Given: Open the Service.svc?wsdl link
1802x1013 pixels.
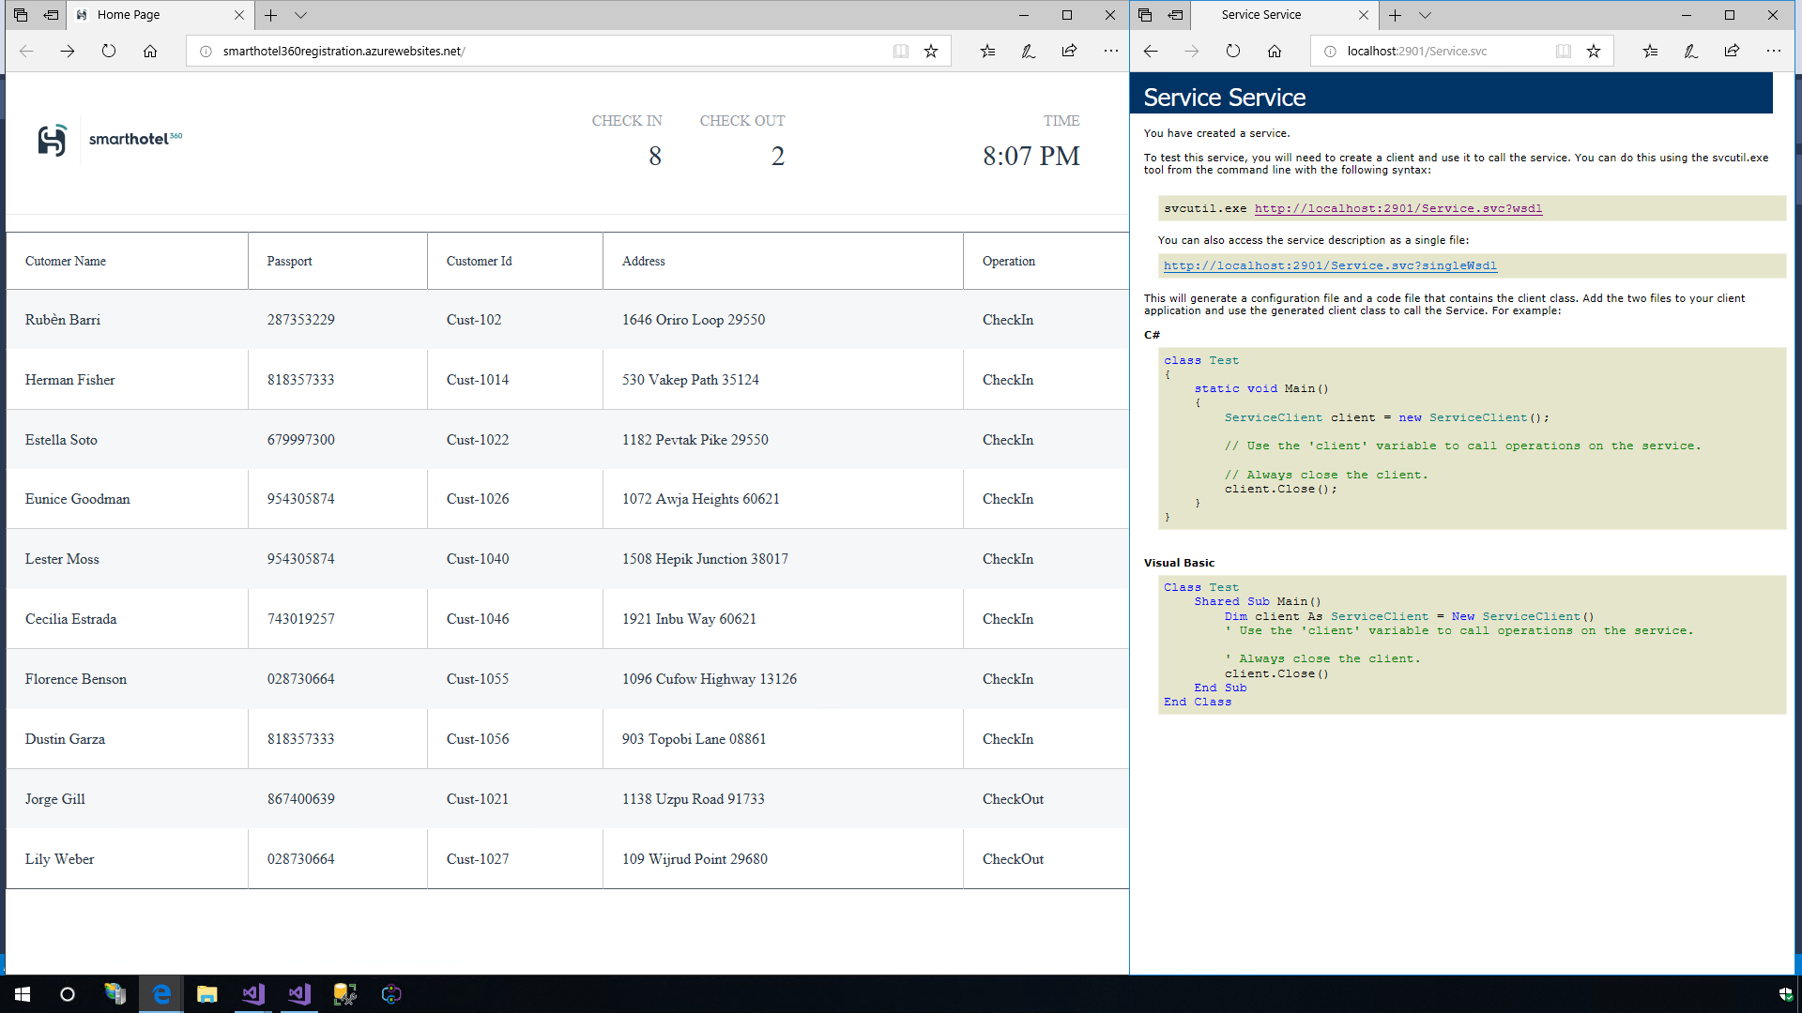Looking at the screenshot, I should pyautogui.click(x=1397, y=209).
